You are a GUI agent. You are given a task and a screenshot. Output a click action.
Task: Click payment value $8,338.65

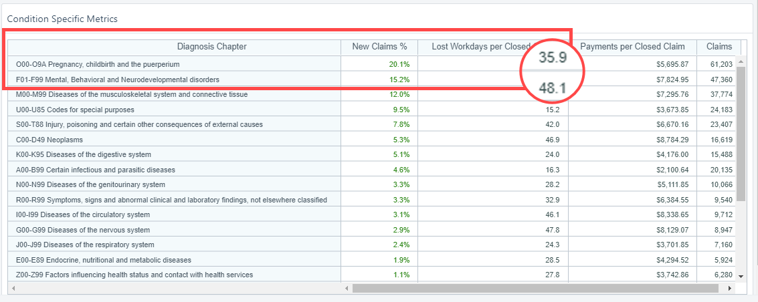pyautogui.click(x=672, y=214)
